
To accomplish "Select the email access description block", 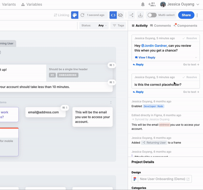I will pos(92,117).
